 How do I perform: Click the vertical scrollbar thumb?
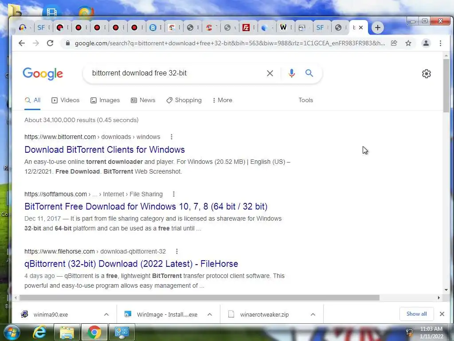446,85
